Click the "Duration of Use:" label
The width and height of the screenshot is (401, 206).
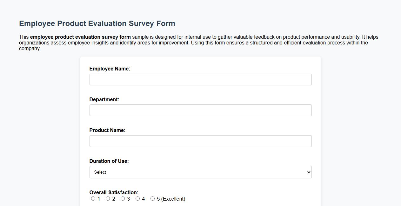[109, 161]
